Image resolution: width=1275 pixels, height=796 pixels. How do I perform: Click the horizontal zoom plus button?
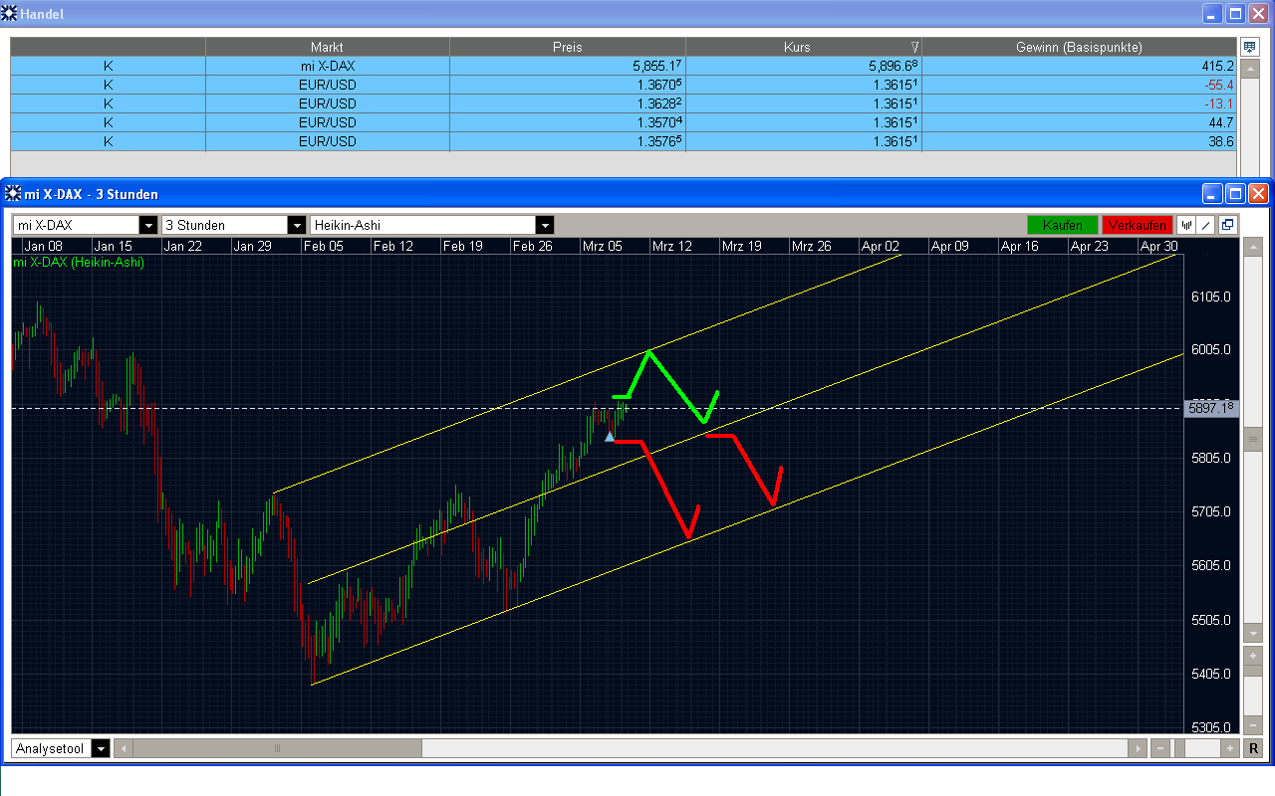coord(1229,748)
